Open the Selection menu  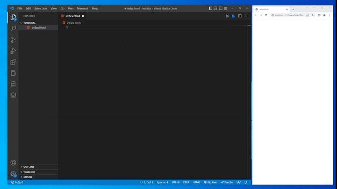pos(41,8)
